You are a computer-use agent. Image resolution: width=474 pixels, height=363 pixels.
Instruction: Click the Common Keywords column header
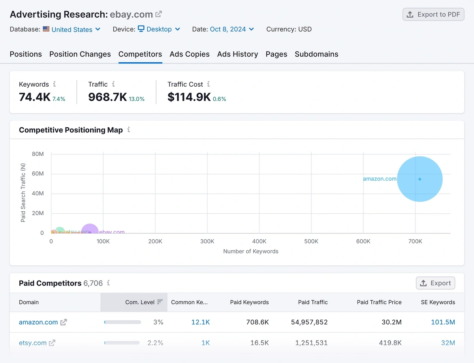point(189,302)
